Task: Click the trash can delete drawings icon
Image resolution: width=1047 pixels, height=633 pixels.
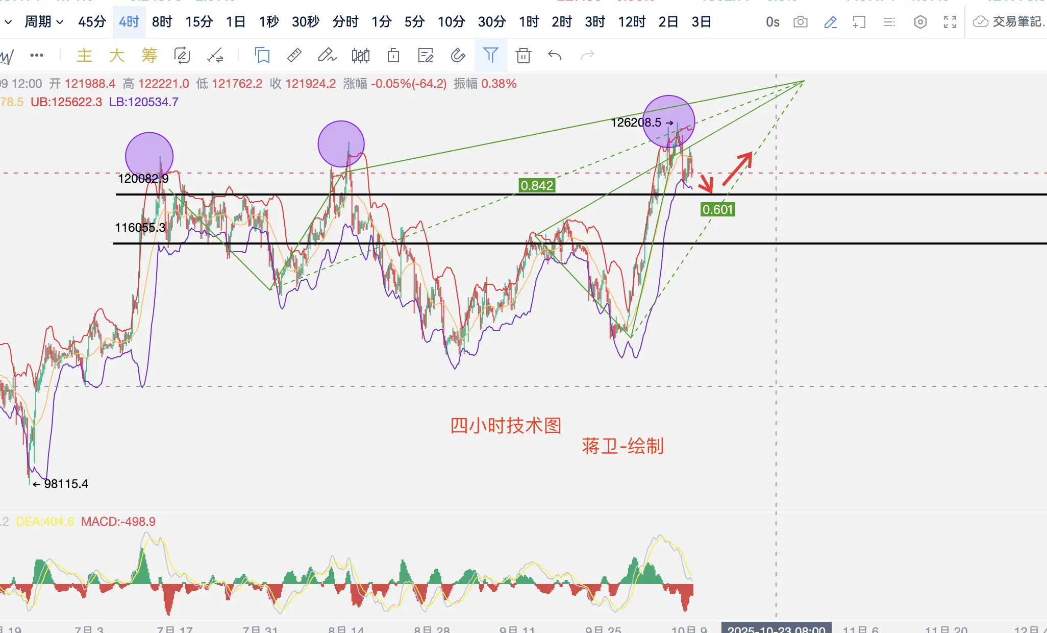Action: click(523, 55)
